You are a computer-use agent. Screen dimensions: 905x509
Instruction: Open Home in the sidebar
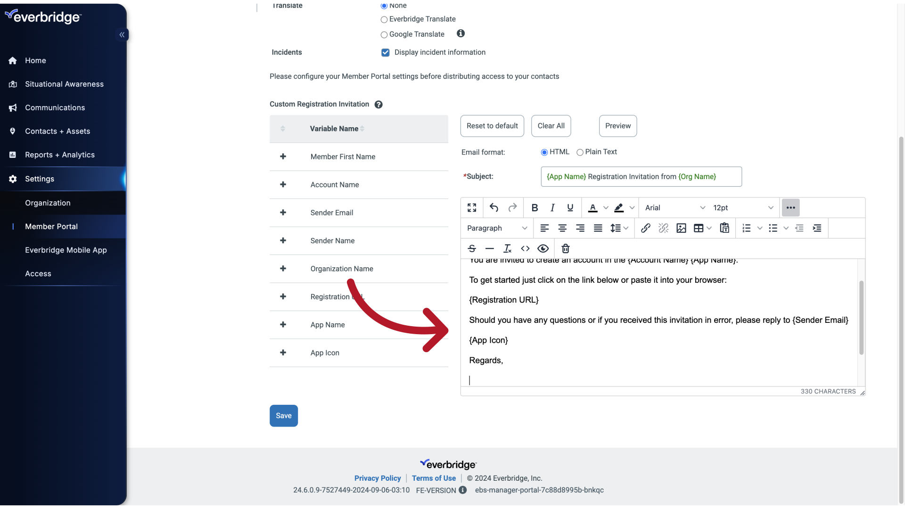pyautogui.click(x=35, y=60)
